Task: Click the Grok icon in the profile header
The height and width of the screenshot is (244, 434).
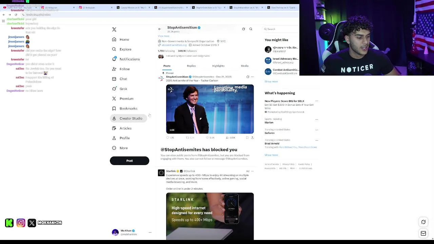Action: click(x=243, y=29)
